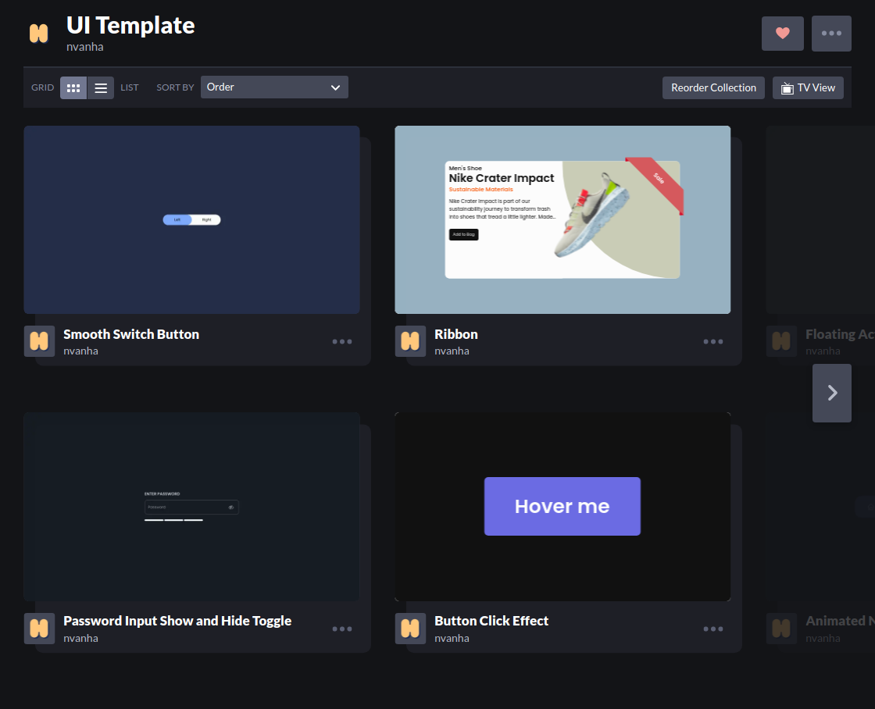Screen dimensions: 875x709
Task: Switch to list view layout
Action: coord(101,87)
